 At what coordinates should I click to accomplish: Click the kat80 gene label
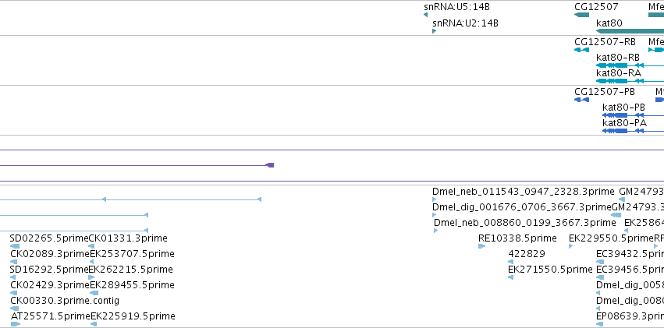tap(609, 23)
